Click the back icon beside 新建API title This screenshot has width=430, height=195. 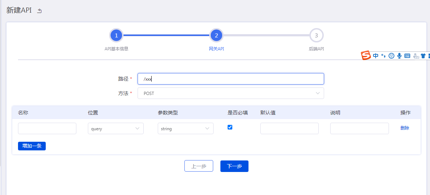(40, 11)
